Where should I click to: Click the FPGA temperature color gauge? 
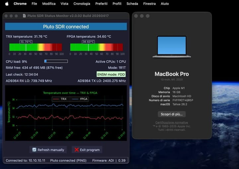click(97, 47)
